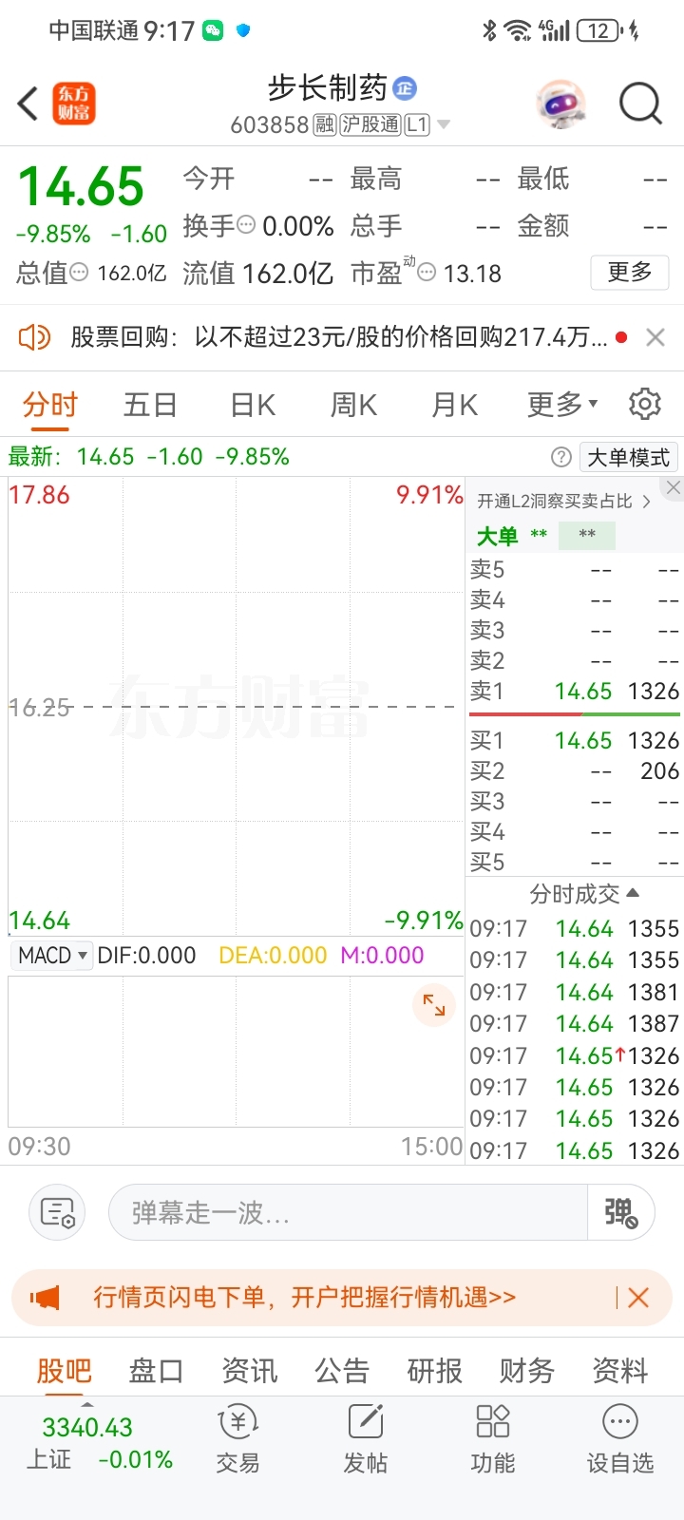Tap the 卖1 order row
This screenshot has height=1520, width=684.
pos(575,691)
